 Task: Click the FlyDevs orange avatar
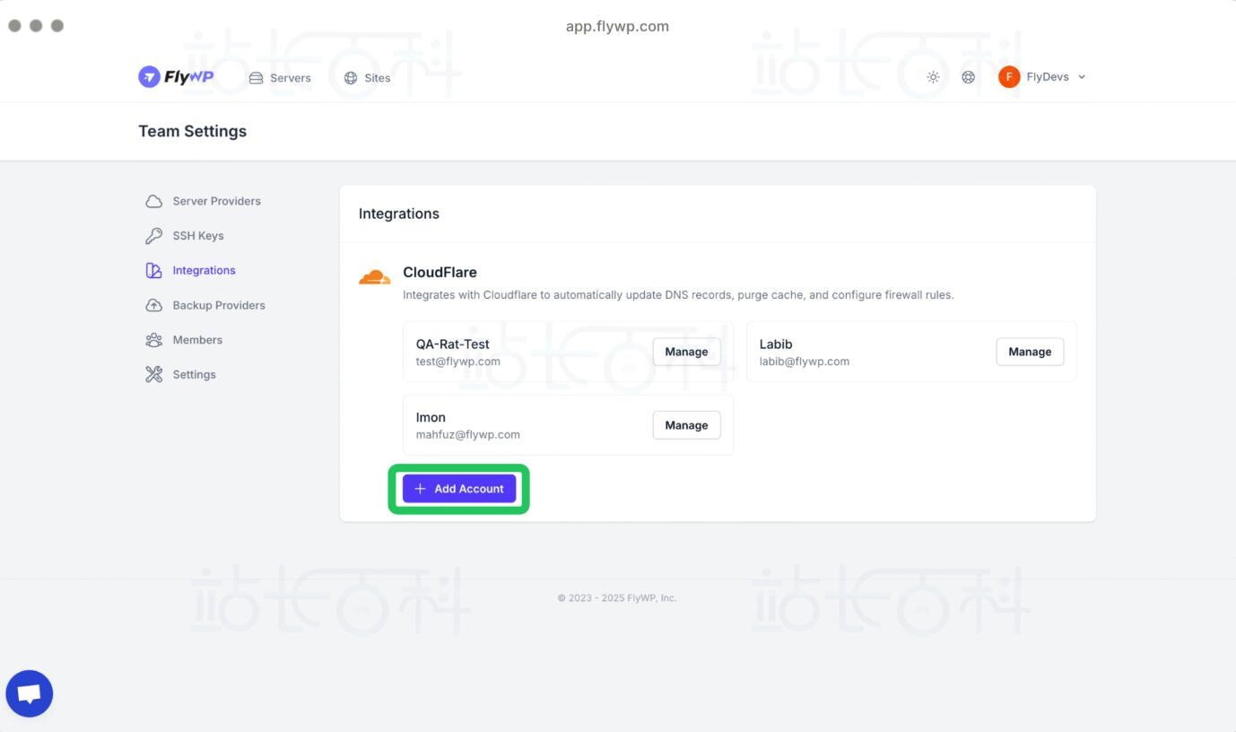tap(1009, 77)
